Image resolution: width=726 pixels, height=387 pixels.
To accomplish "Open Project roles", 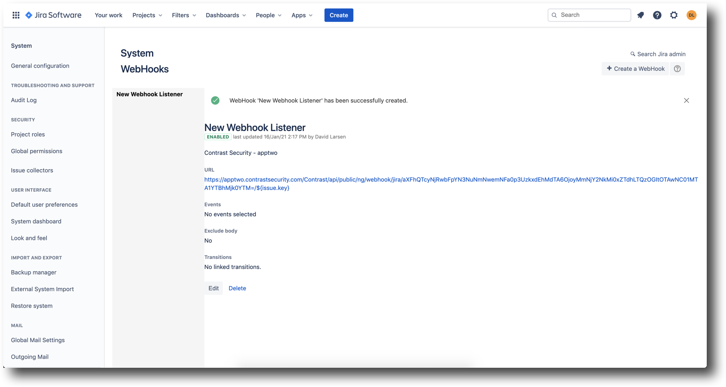I will (x=28, y=134).
